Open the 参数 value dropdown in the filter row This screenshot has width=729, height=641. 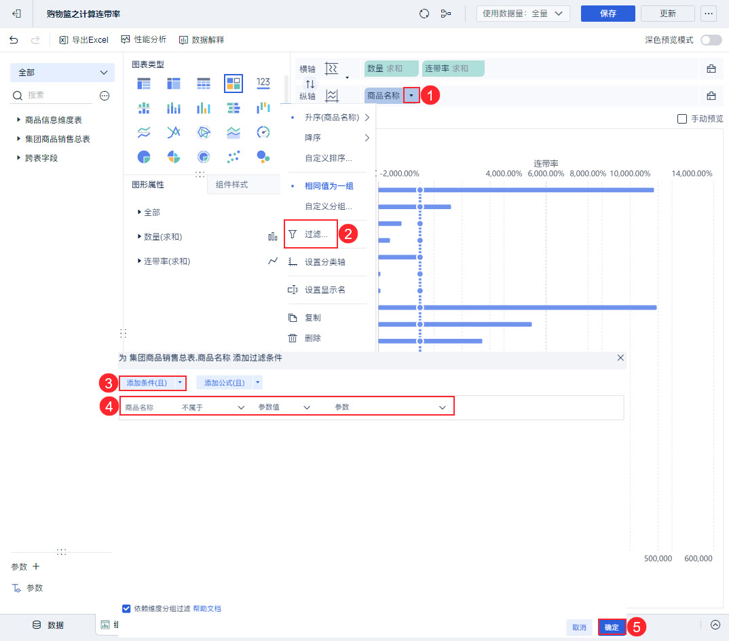tap(390, 407)
